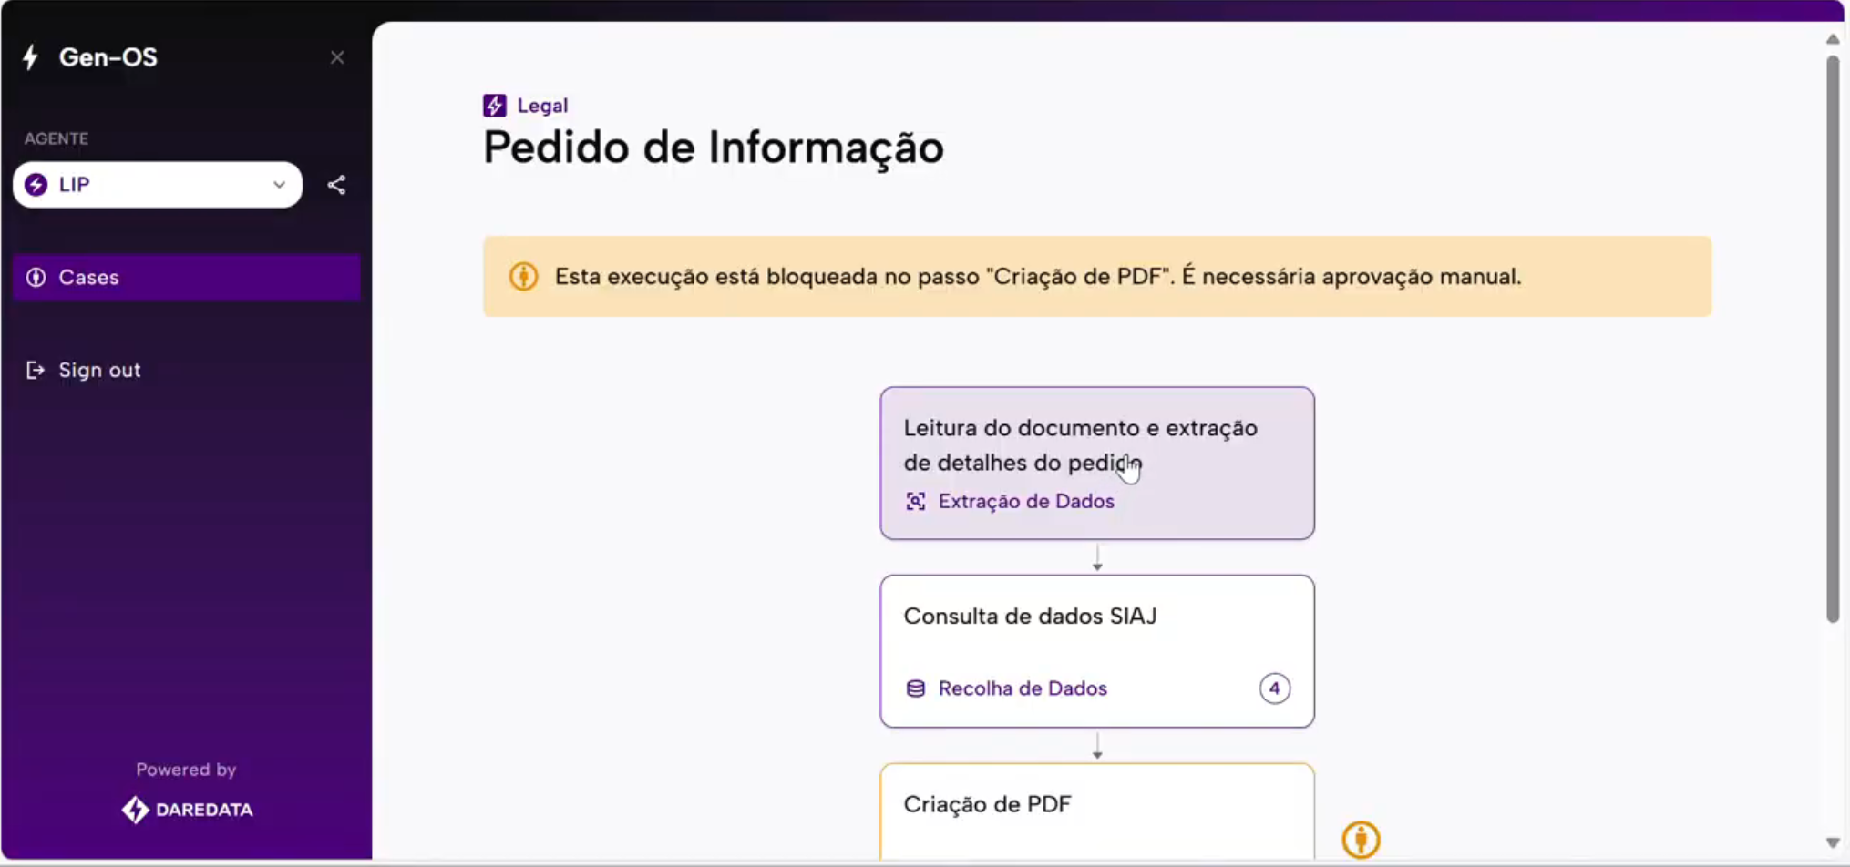Click the scrollbar down arrow

pos(1833,843)
